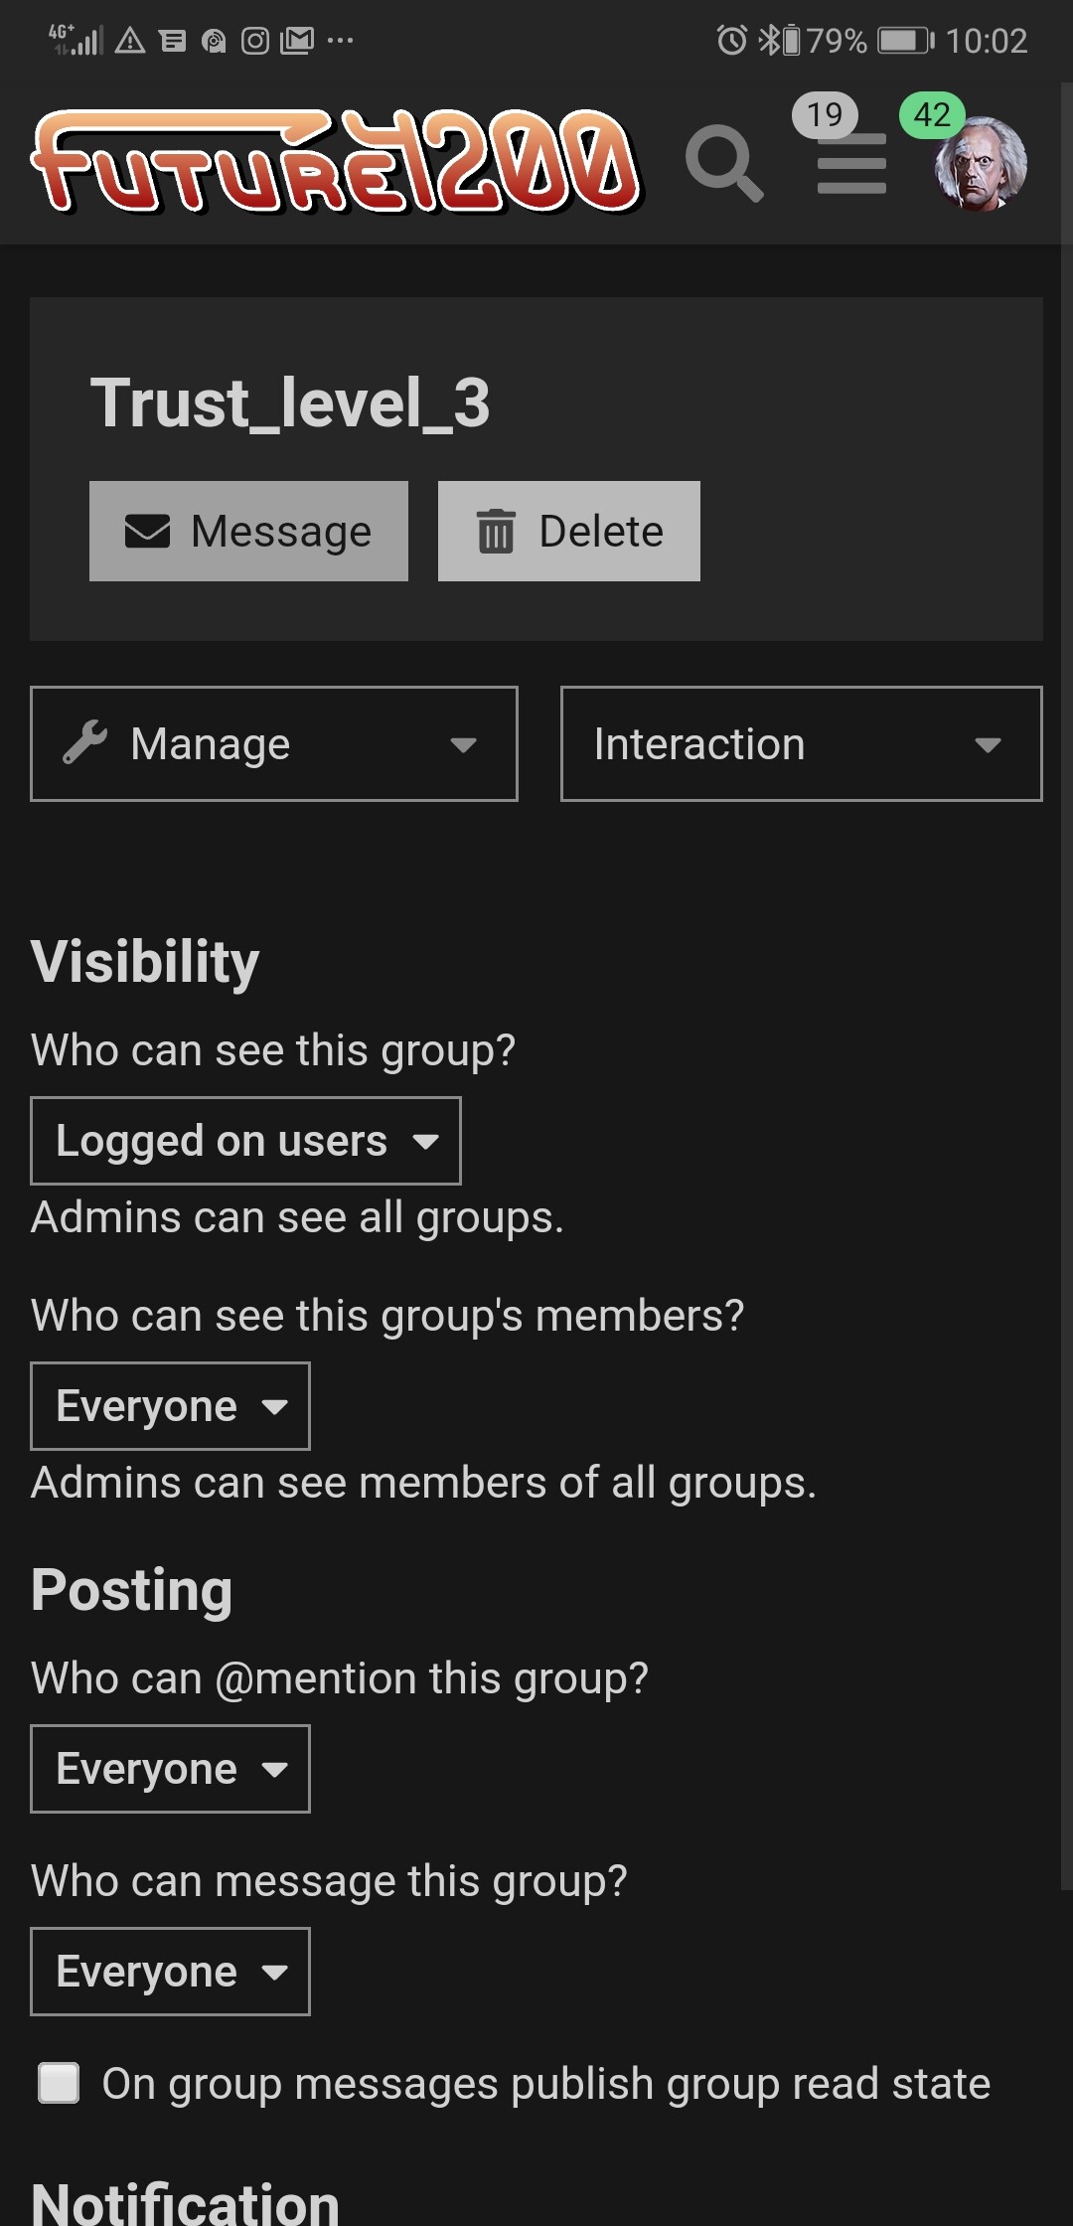Image resolution: width=1073 pixels, height=2226 pixels.
Task: Click the Message button
Action: (248, 531)
